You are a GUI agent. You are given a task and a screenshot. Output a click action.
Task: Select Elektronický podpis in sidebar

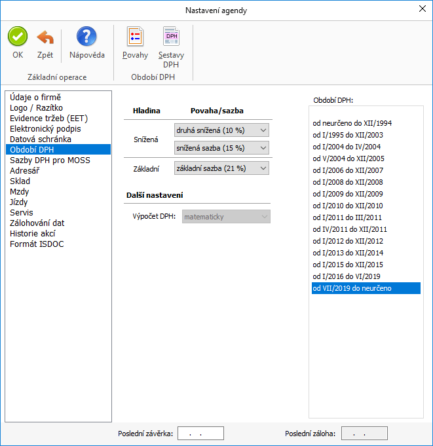coord(45,129)
